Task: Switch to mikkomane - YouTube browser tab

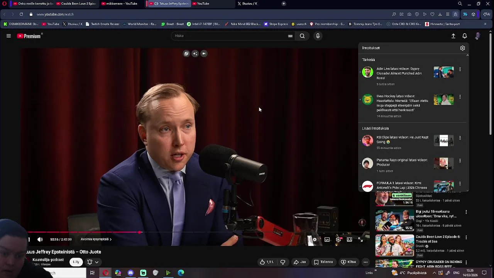Action: coord(122,3)
